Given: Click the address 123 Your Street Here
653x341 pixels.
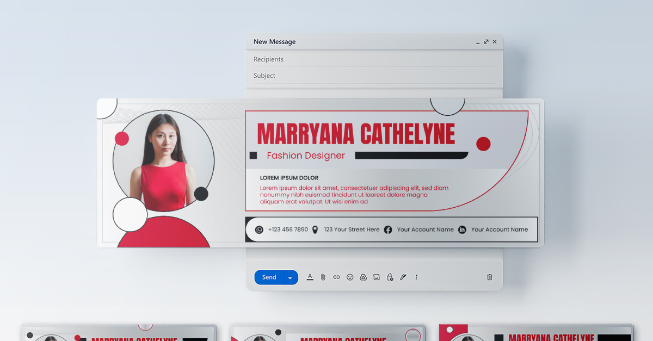Looking at the screenshot, I should coord(352,230).
